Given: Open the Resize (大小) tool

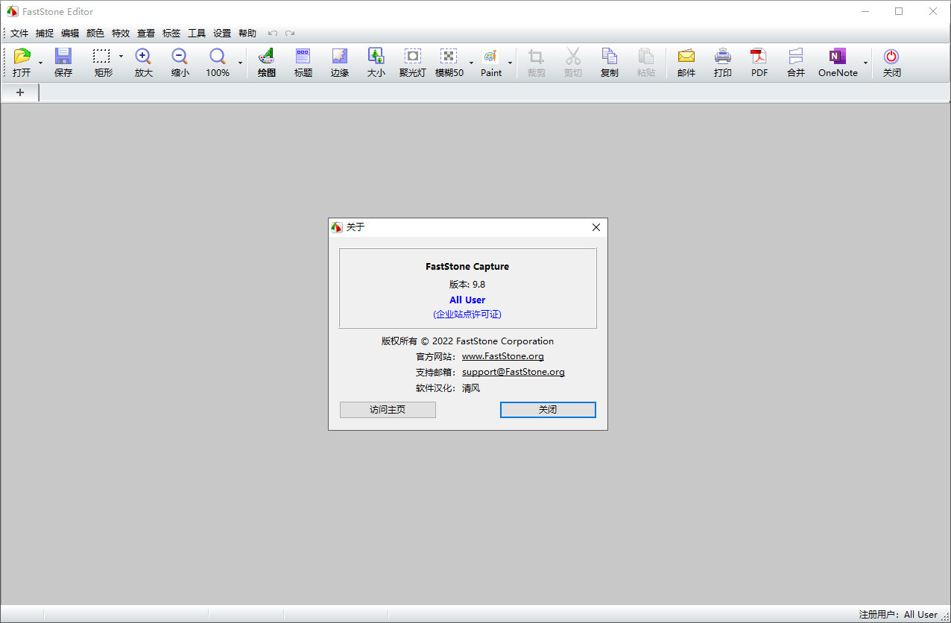Looking at the screenshot, I should point(376,57).
